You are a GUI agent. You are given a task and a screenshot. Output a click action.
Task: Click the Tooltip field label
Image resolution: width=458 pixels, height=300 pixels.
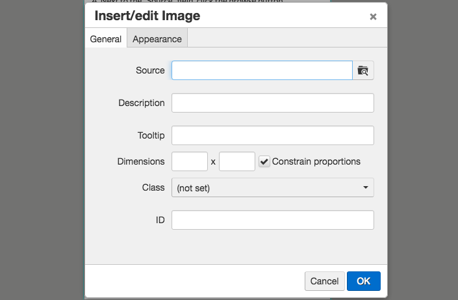(151, 135)
